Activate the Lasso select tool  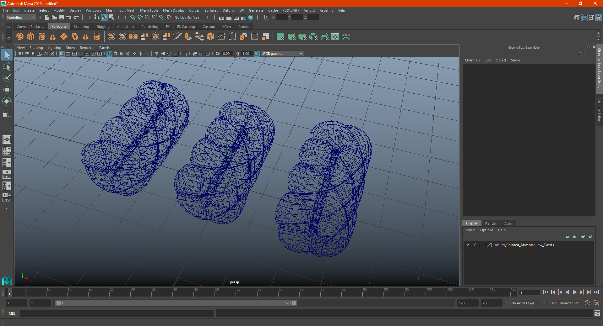[7, 66]
